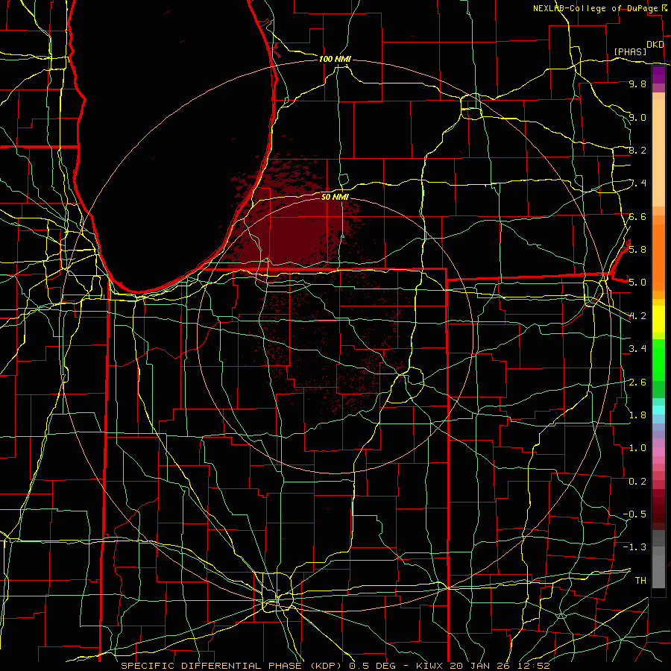Select the gray color bar segment beside TH
Image resolution: width=671 pixels, height=671 pixels.
click(658, 571)
